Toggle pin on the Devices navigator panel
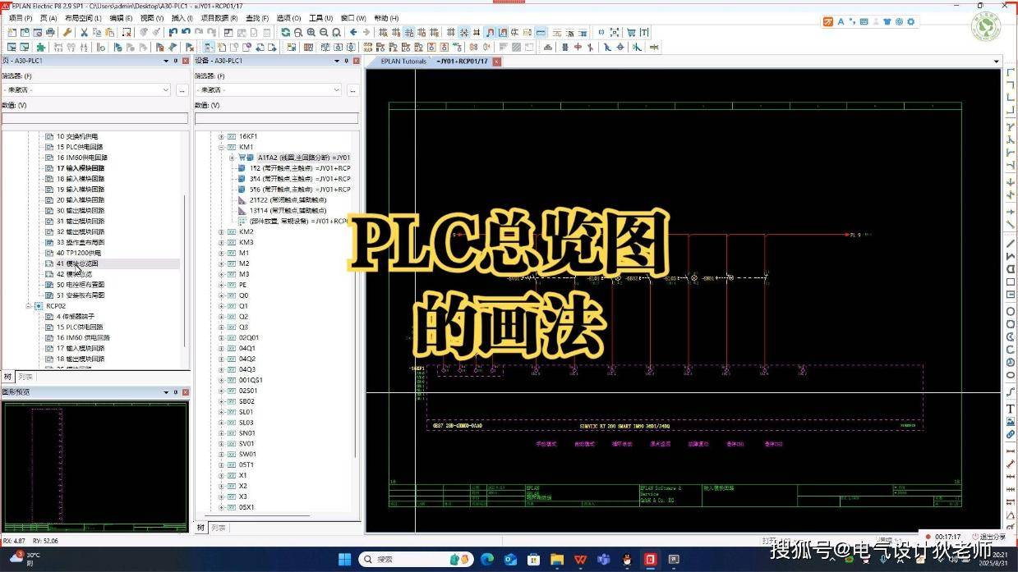 pos(346,61)
